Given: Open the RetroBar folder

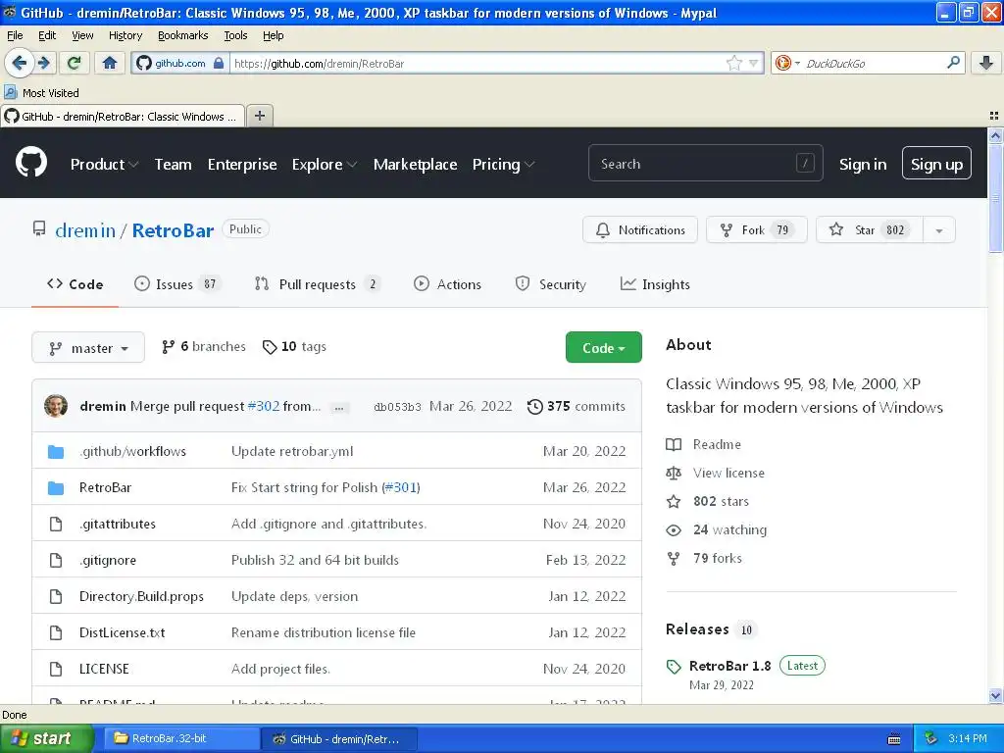Looking at the screenshot, I should pos(105,487).
